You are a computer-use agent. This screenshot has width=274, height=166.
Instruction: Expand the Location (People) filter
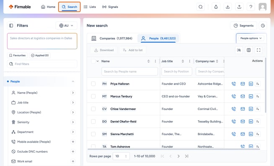point(73,112)
